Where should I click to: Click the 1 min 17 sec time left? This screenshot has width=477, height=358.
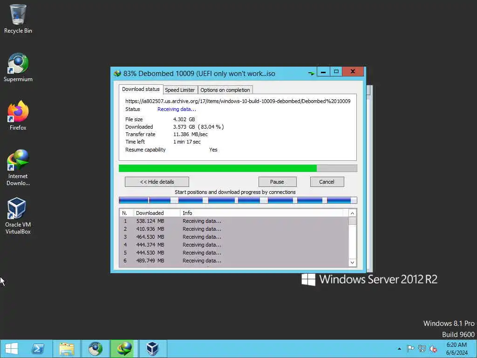(x=187, y=142)
